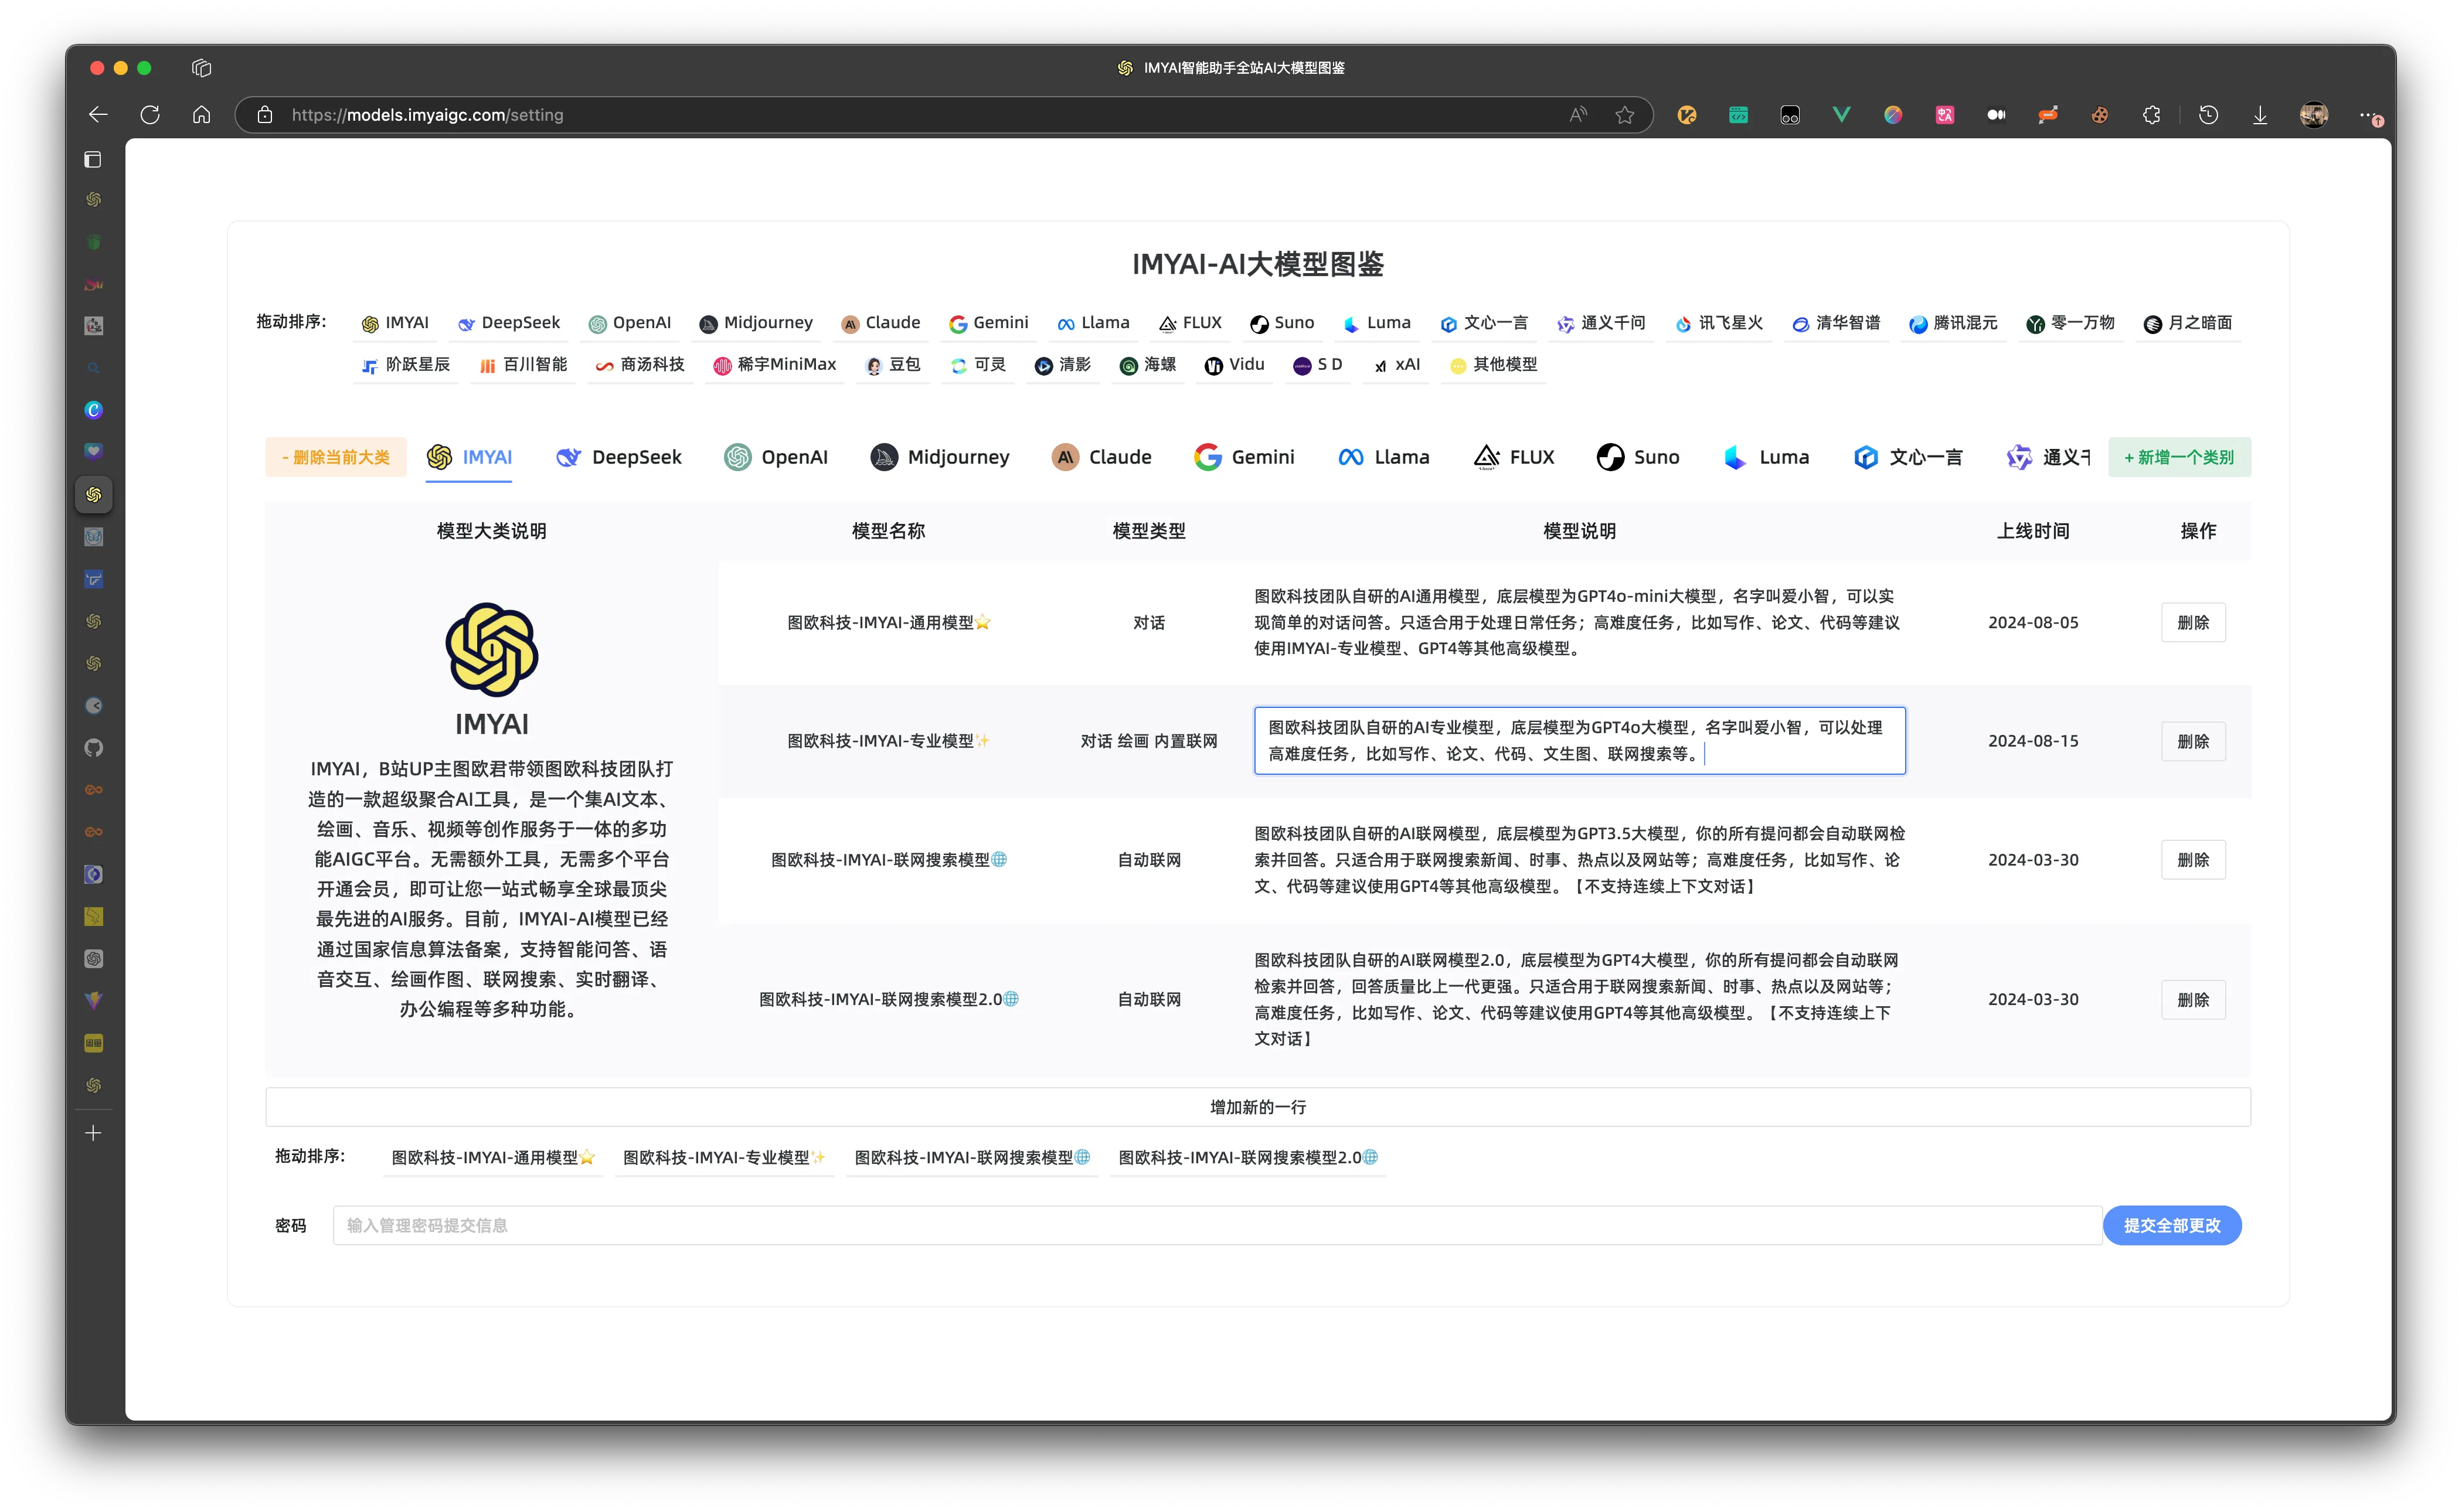Open the Llama category tab
This screenshot has height=1512, width=2462.
point(1384,457)
